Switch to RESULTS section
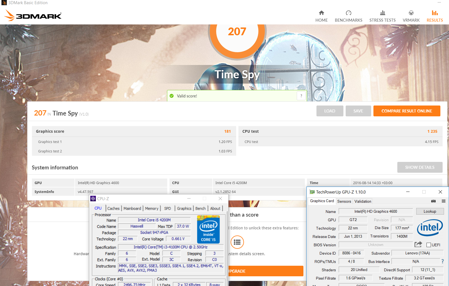Screen dimensions: 449x286 435,16
